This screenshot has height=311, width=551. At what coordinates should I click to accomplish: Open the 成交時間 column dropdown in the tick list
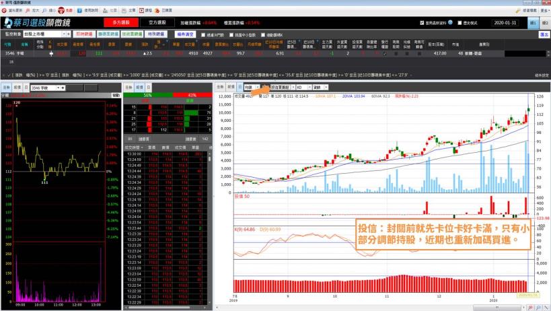point(142,147)
